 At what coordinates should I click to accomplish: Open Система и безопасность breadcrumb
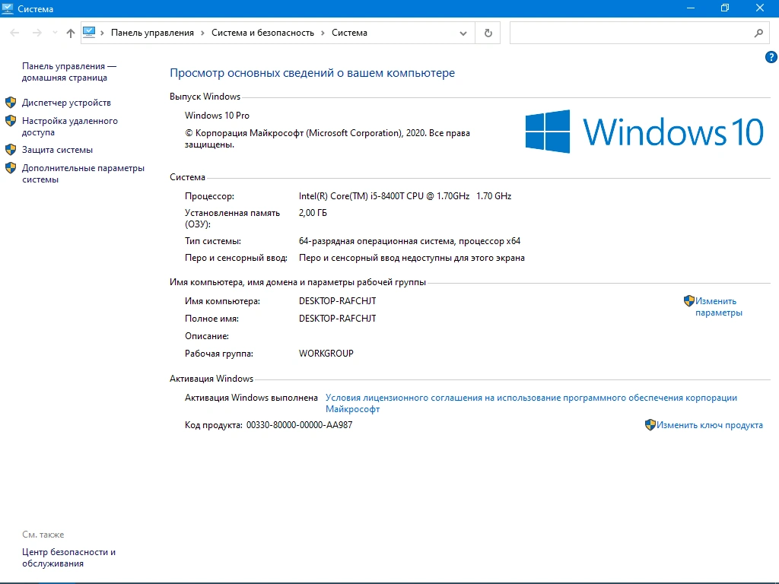click(x=262, y=33)
